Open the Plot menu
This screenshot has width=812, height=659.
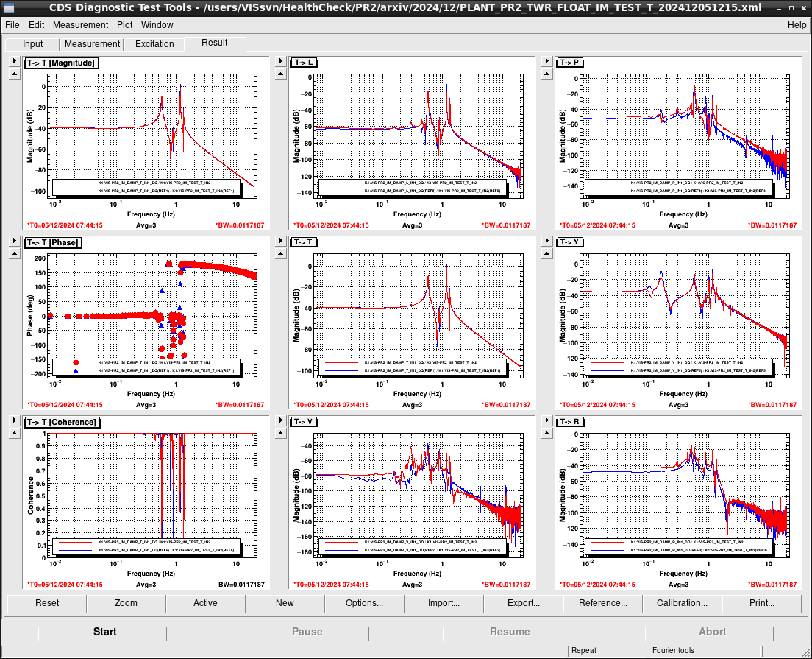(124, 25)
